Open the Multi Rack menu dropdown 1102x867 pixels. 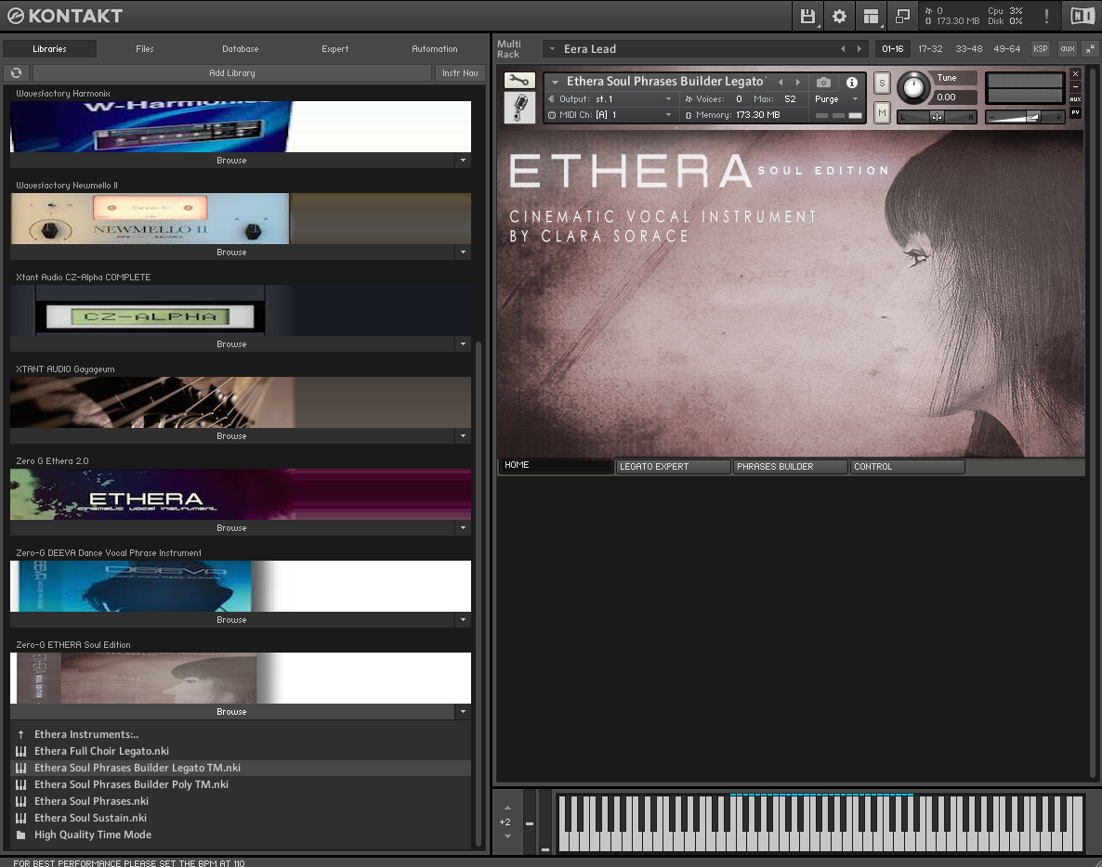553,49
